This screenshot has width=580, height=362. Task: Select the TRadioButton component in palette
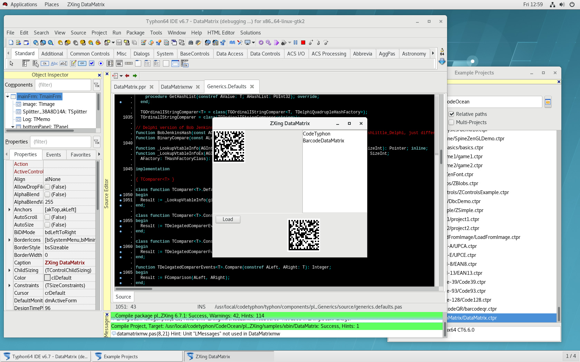point(101,63)
